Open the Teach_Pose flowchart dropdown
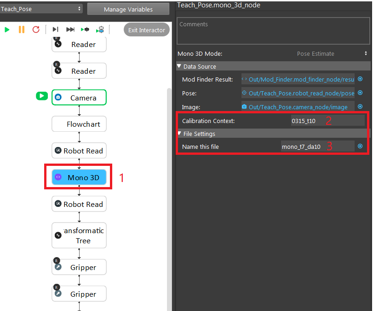373x311 pixels. (x=41, y=9)
